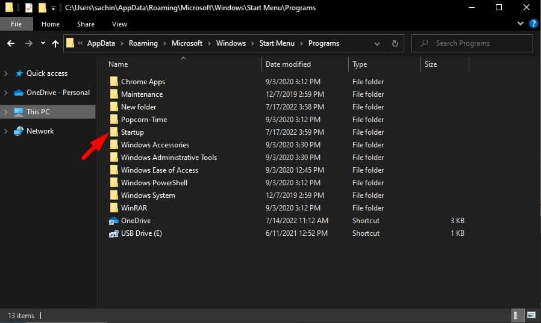Viewport: 541px width, 323px height.
Task: Open the Share ribbon tab
Action: click(x=86, y=24)
